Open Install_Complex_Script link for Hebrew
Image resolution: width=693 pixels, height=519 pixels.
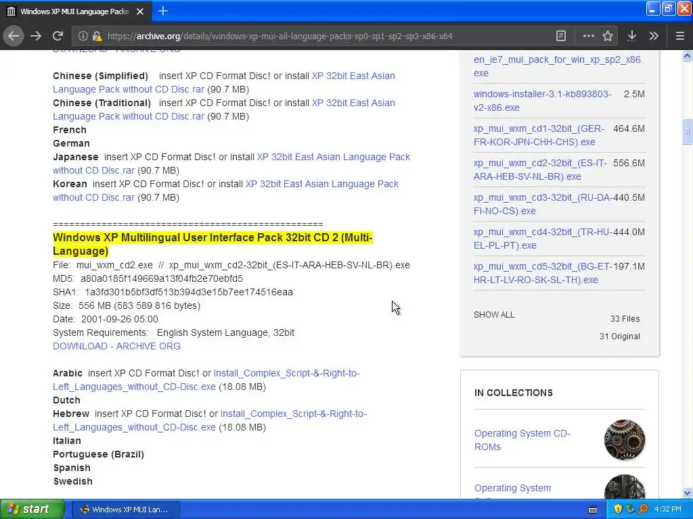(210, 420)
